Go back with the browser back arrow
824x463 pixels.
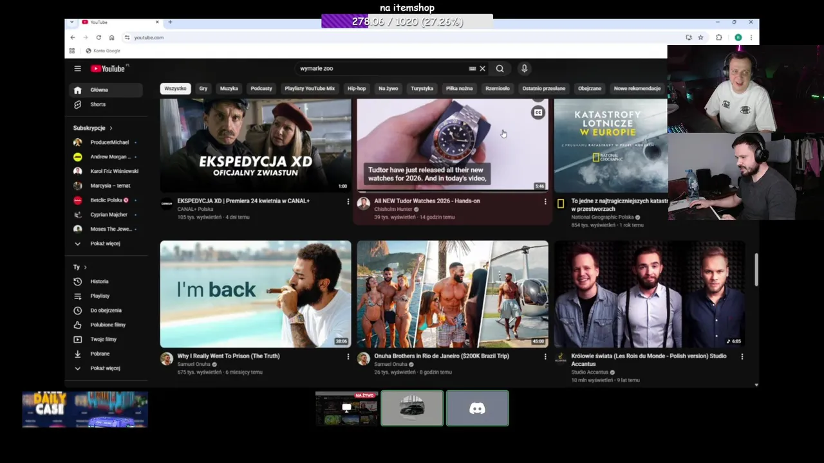click(x=73, y=37)
